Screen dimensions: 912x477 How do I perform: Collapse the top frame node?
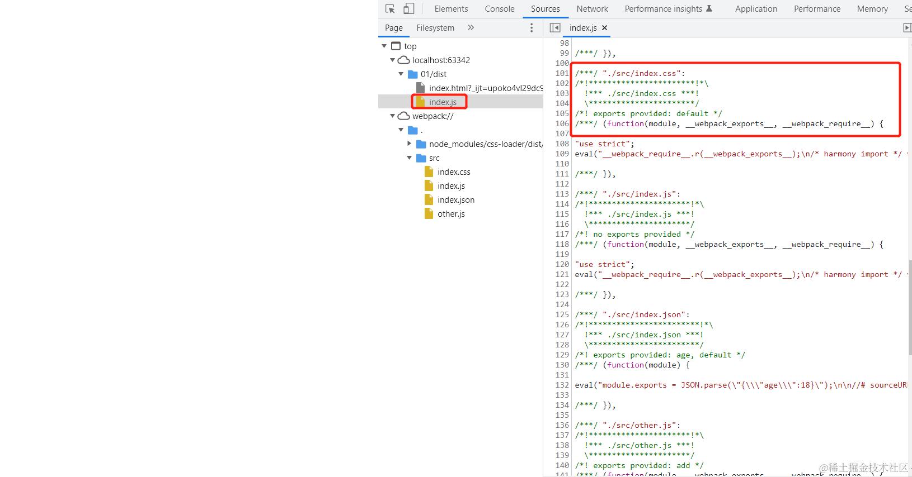pos(384,46)
